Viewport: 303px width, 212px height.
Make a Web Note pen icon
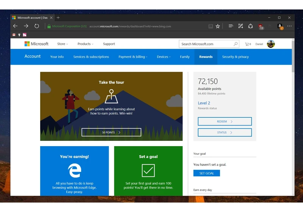tap(241, 26)
